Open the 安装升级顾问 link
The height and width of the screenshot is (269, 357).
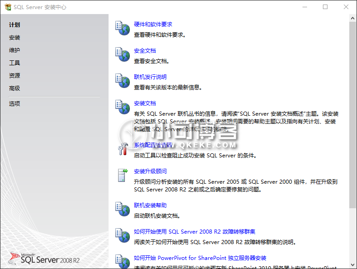150,171
